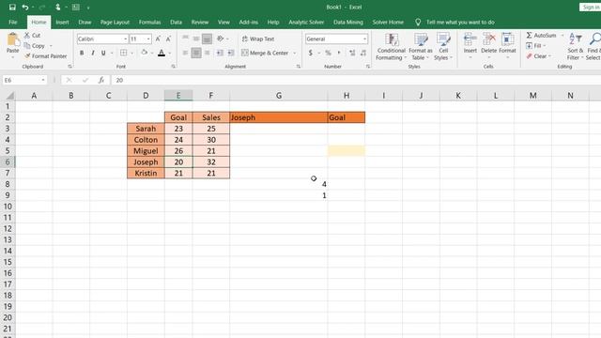Image resolution: width=601 pixels, height=338 pixels.
Task: Toggle Italic formatting
Action: coord(92,53)
